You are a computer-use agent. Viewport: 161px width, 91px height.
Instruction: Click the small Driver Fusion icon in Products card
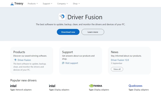[x=15, y=60]
